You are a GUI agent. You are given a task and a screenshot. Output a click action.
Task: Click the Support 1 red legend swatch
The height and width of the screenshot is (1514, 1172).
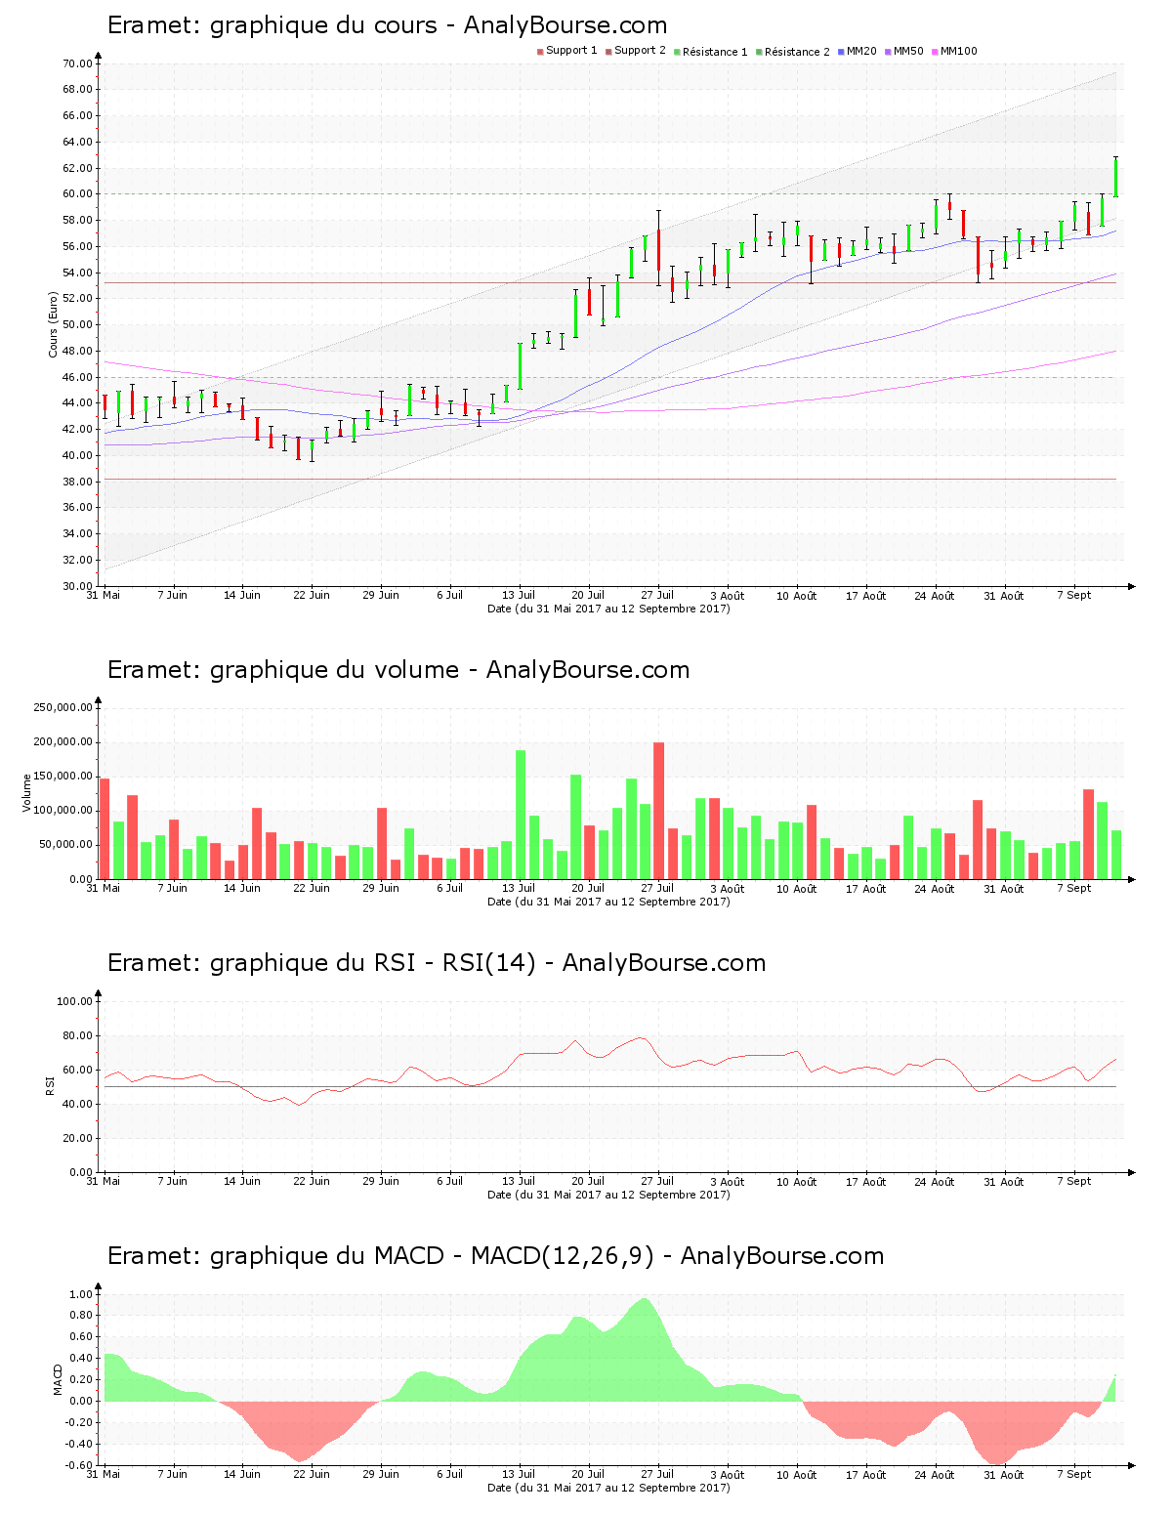(540, 52)
